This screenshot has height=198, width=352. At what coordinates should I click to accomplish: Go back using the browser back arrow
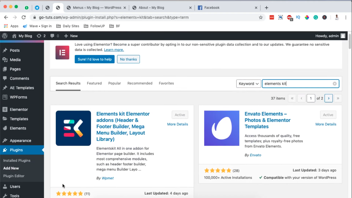point(6,17)
